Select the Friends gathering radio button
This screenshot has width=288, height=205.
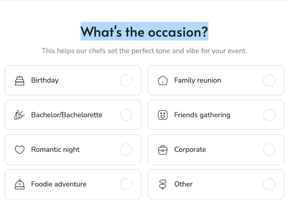point(269,115)
